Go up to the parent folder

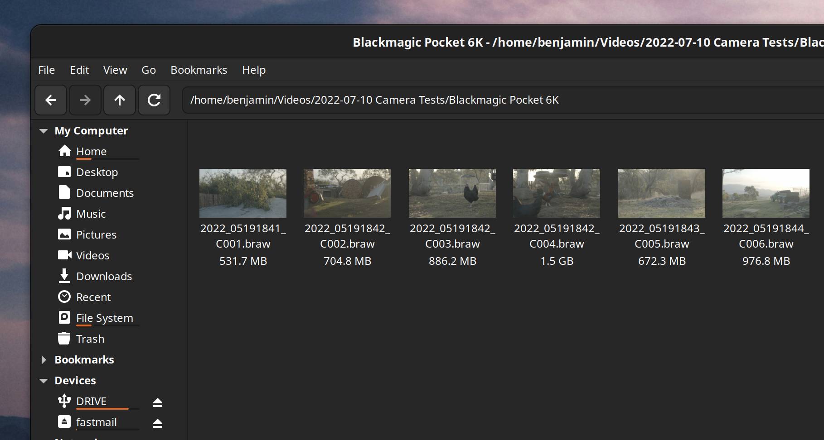[120, 100]
